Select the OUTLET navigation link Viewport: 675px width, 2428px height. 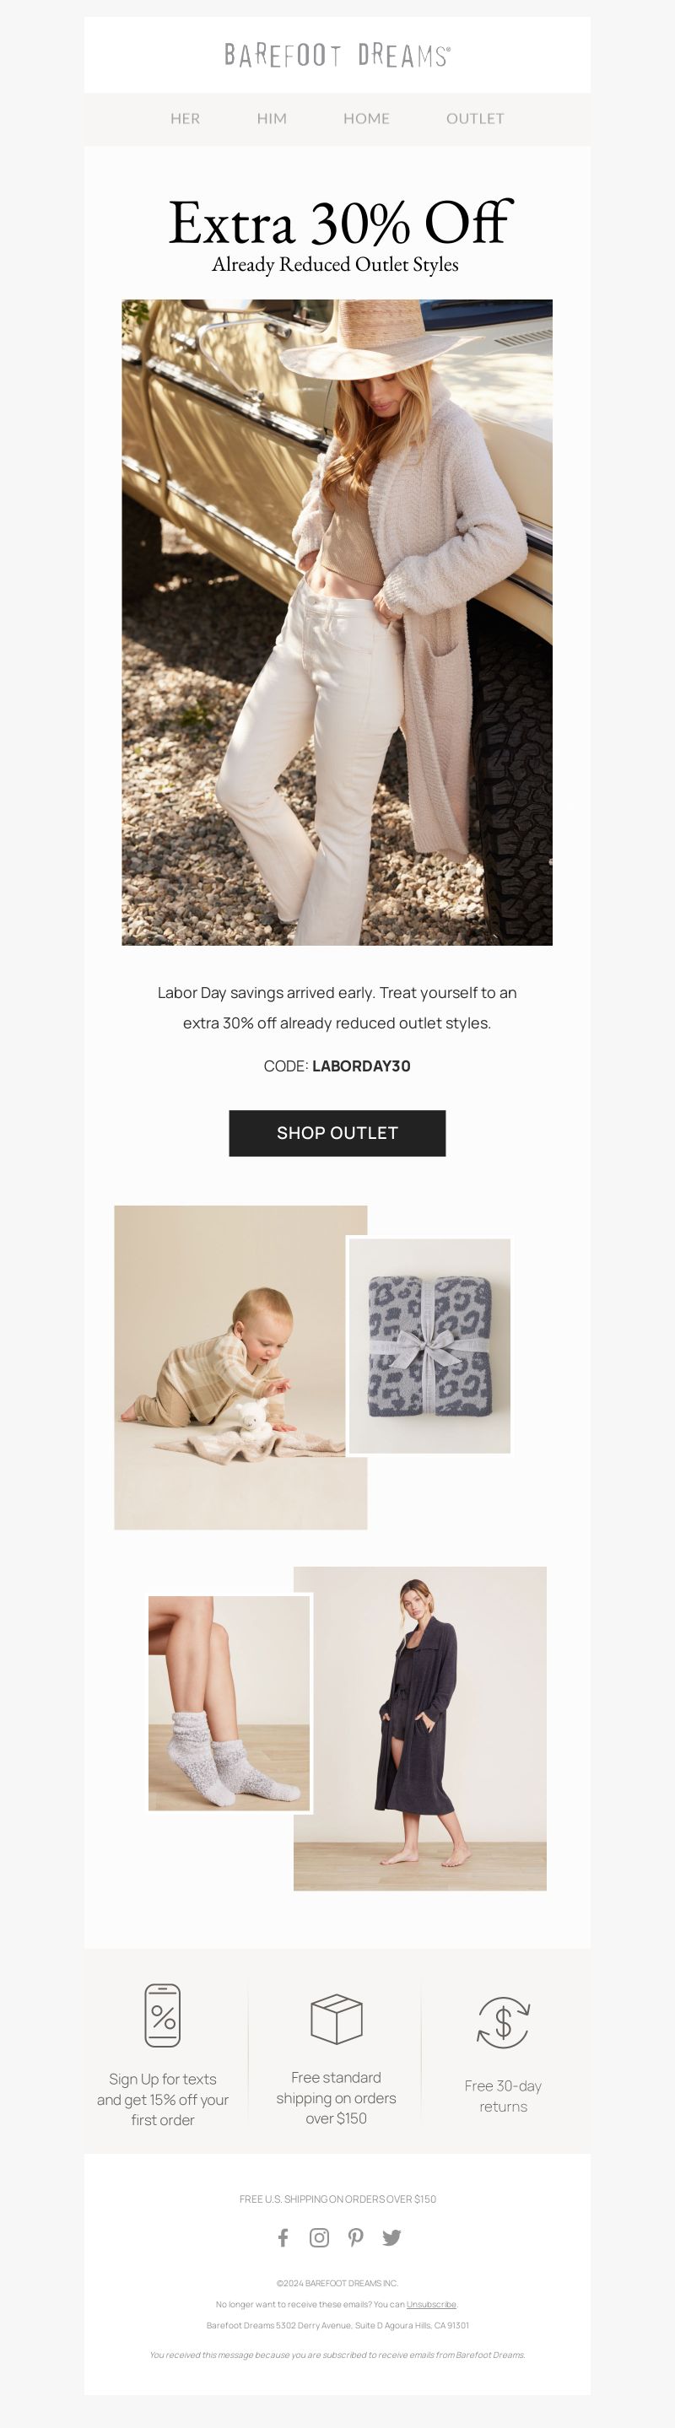[x=475, y=119]
